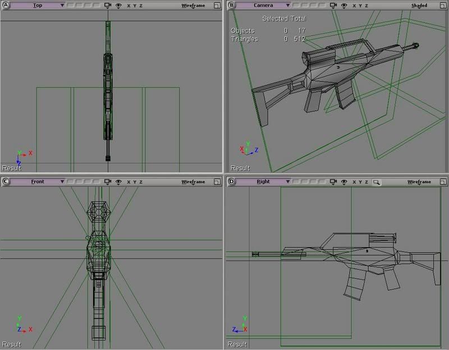
Task: Toggle the Y axis button in Top viewport
Action: point(135,6)
